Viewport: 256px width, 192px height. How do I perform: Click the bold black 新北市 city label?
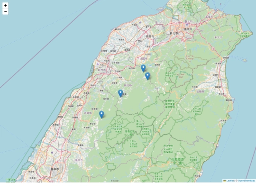click(174, 33)
